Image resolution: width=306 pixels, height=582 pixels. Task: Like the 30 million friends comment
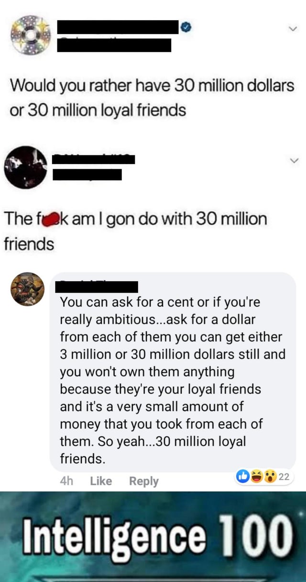coord(101,481)
